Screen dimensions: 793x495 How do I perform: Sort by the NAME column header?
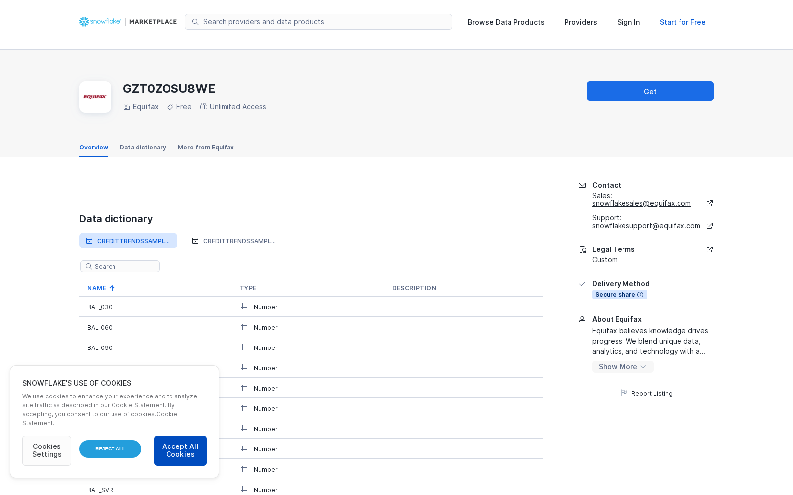tap(97, 288)
